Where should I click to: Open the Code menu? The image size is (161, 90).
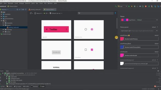tap(16, 3)
